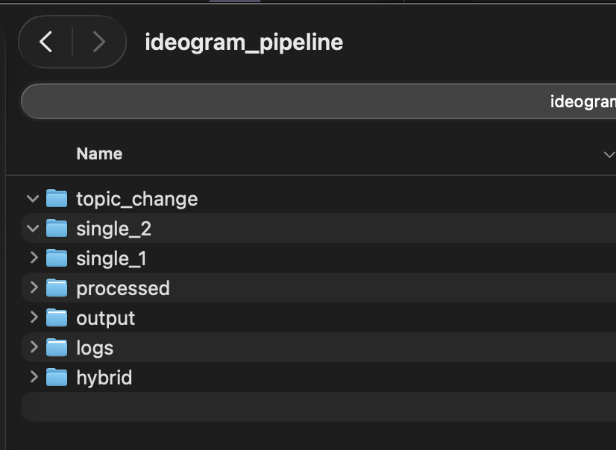Click the single_2 folder icon
The width and height of the screenshot is (616, 450).
tap(57, 228)
